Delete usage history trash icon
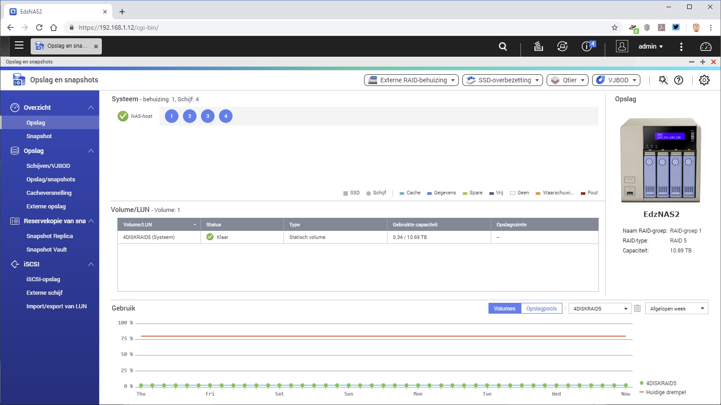Image resolution: width=721 pixels, height=405 pixels. tap(638, 308)
